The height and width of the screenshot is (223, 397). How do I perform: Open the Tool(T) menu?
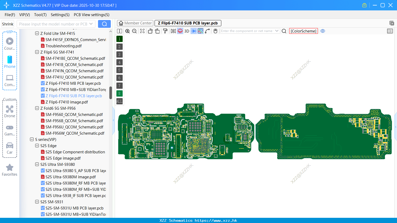point(40,15)
